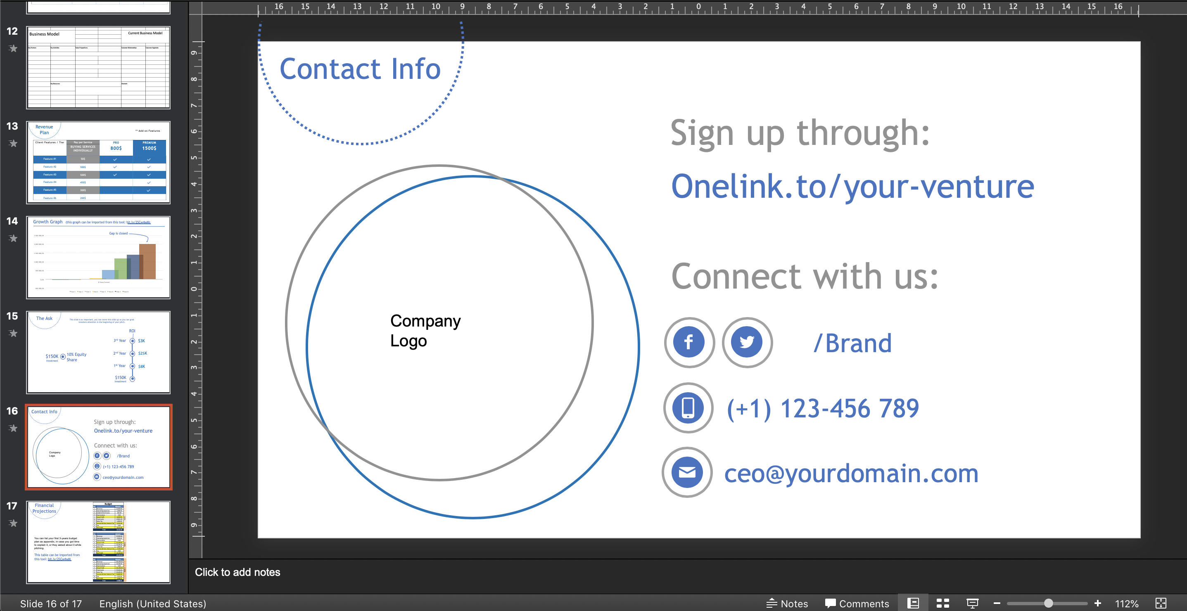This screenshot has width=1187, height=611.
Task: Click the phone number (+1) 123-456 789
Action: 823,408
